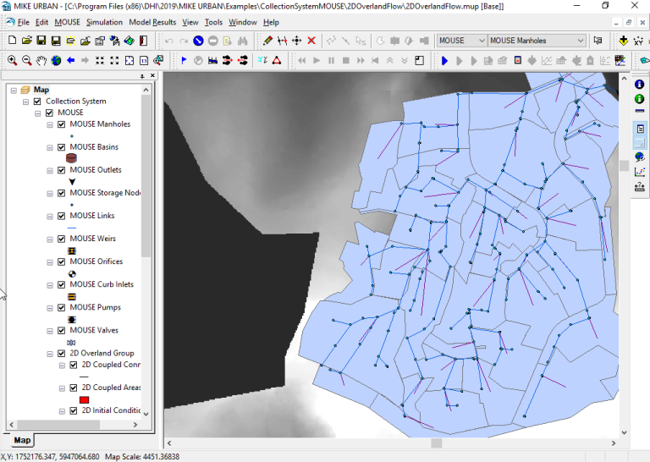Viewport: 650px width, 462px height.
Task: Click the XY coordinates icon
Action: [x=638, y=40]
